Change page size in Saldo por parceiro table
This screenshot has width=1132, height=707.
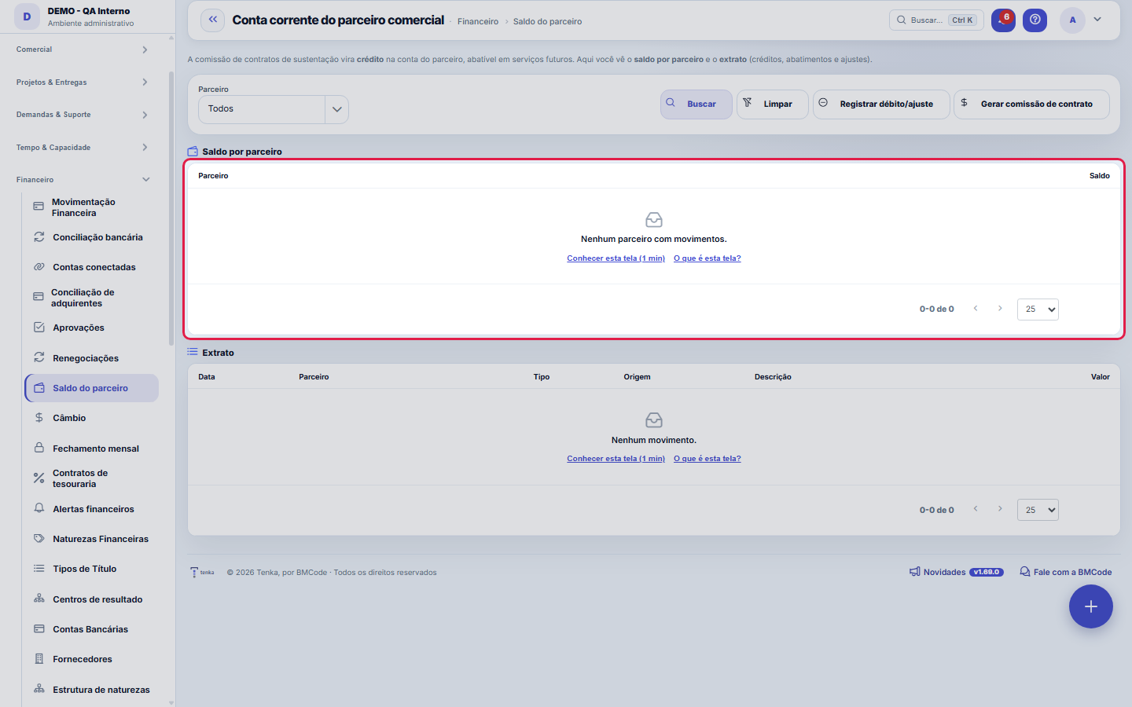pyautogui.click(x=1038, y=310)
